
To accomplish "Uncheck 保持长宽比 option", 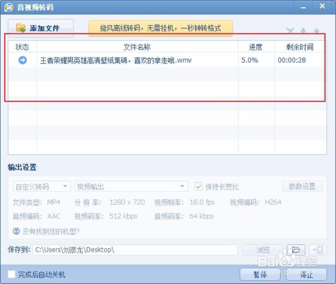I will [x=199, y=186].
